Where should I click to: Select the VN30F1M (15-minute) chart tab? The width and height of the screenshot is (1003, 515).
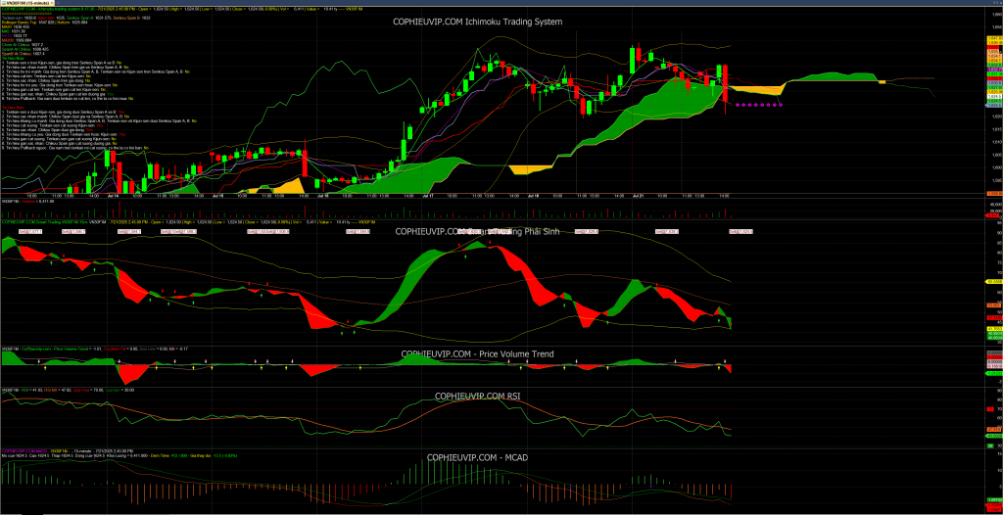(x=25, y=3)
